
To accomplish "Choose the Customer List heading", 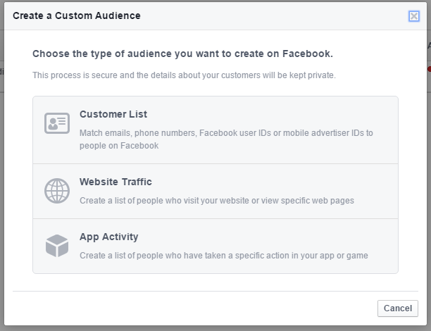I will 113,114.
